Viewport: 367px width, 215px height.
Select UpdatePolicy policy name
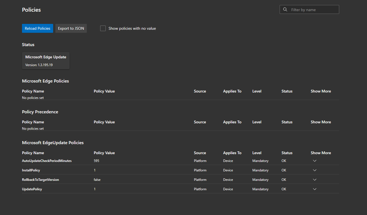click(32, 189)
